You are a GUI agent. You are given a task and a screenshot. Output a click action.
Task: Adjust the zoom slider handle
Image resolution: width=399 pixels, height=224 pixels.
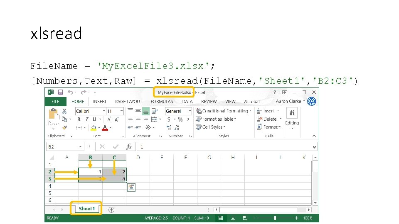[275, 218]
